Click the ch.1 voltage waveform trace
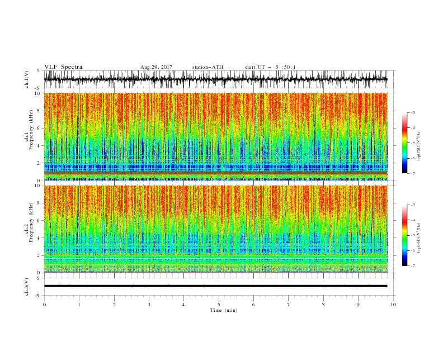443x342 pixels. click(215, 79)
